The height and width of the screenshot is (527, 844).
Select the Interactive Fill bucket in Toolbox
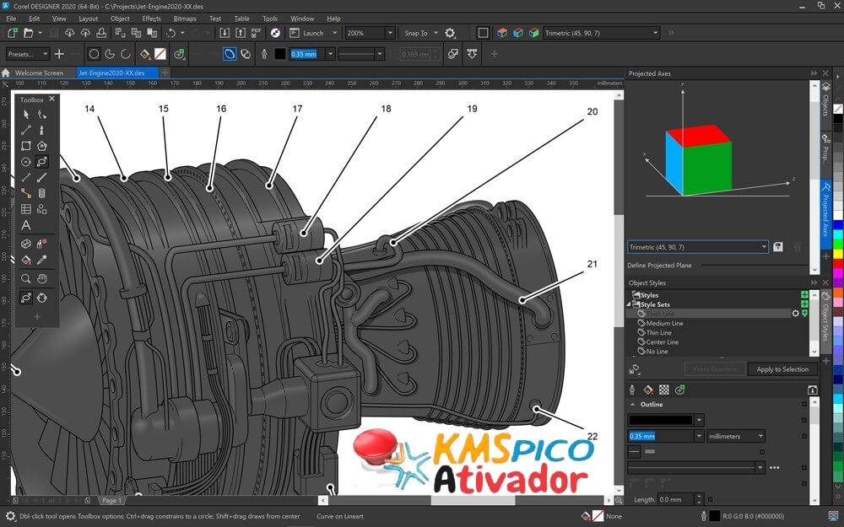pos(26,260)
